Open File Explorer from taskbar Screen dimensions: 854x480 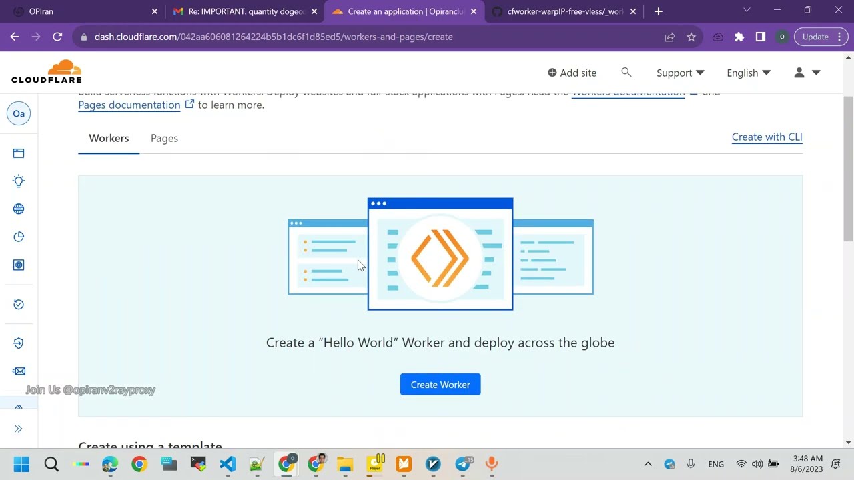(x=345, y=464)
